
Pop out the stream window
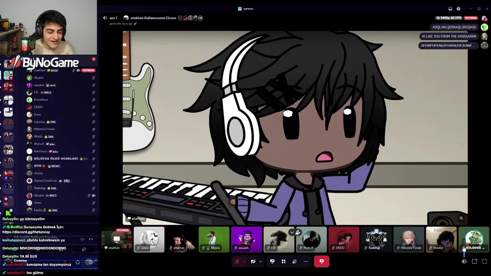[x=475, y=261]
